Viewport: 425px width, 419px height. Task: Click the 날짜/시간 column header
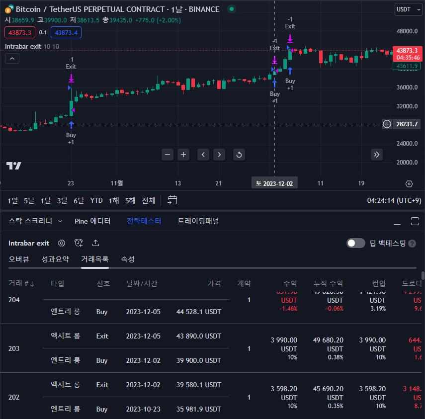click(142, 283)
